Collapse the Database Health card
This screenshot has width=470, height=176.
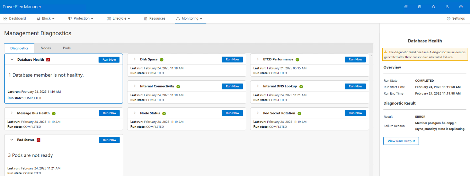[x=12, y=60]
